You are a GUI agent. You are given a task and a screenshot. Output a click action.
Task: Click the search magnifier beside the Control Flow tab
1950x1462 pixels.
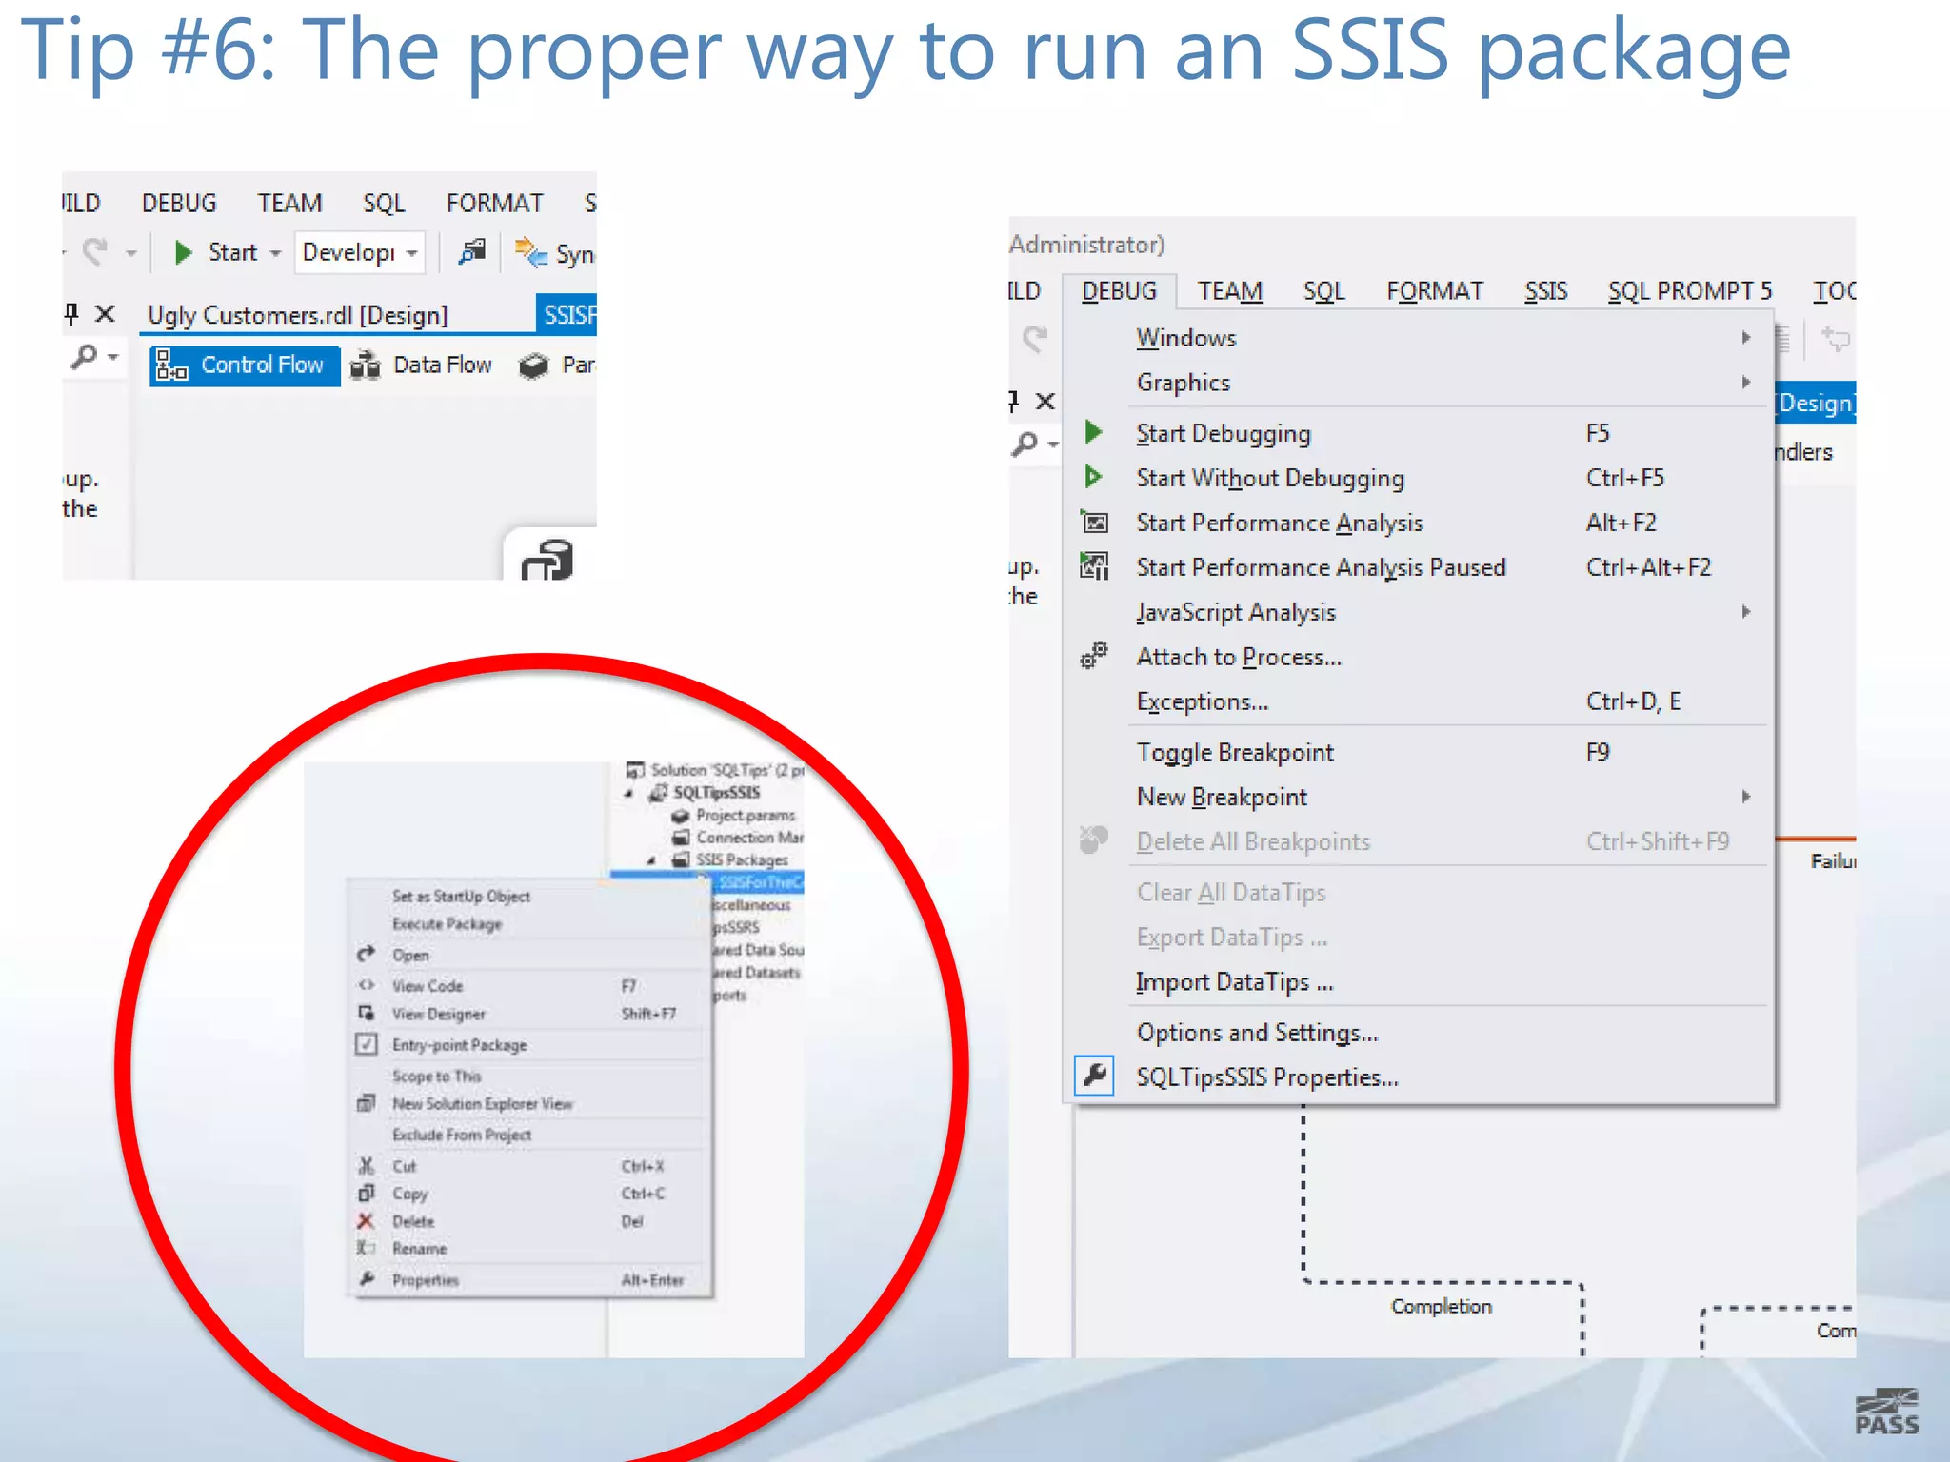click(85, 357)
